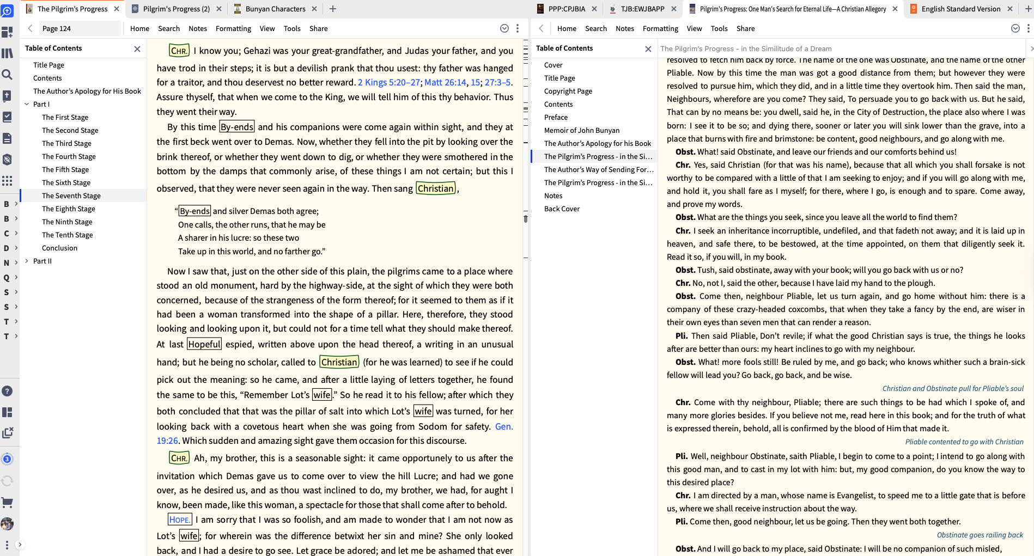Open the Documents page icon in sidebar
Image resolution: width=1034 pixels, height=556 pixels.
tap(7, 138)
